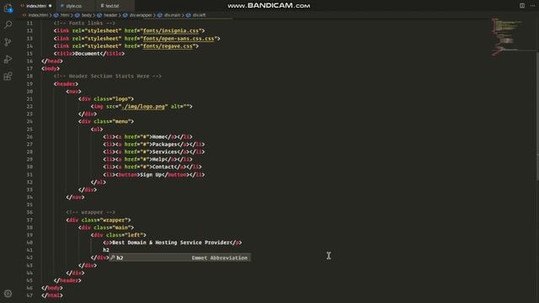Click class="logo" div line
Image resolution: width=539 pixels, height=303 pixels.
coord(106,99)
